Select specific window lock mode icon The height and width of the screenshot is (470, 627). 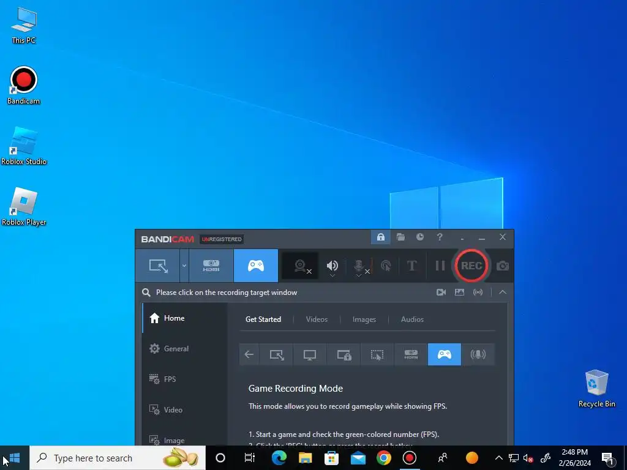pos(344,354)
